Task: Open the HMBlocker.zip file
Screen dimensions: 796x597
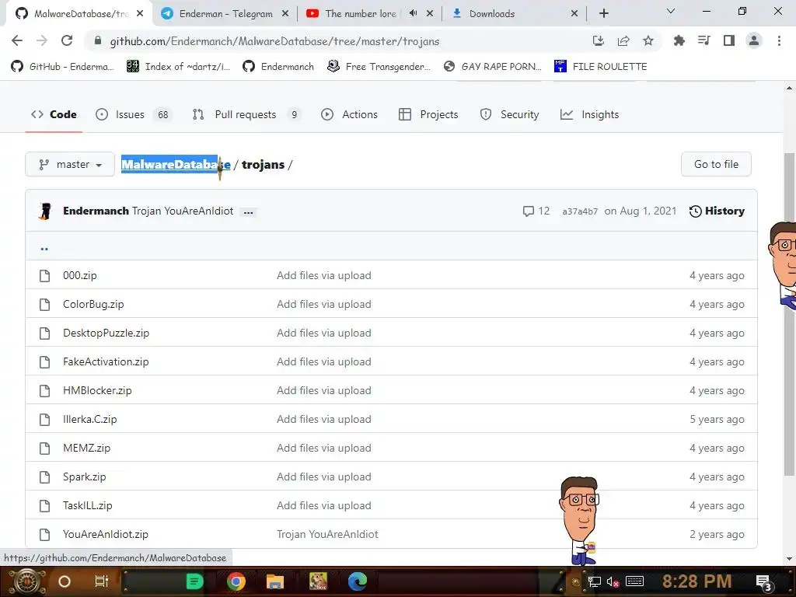Action: 97,390
